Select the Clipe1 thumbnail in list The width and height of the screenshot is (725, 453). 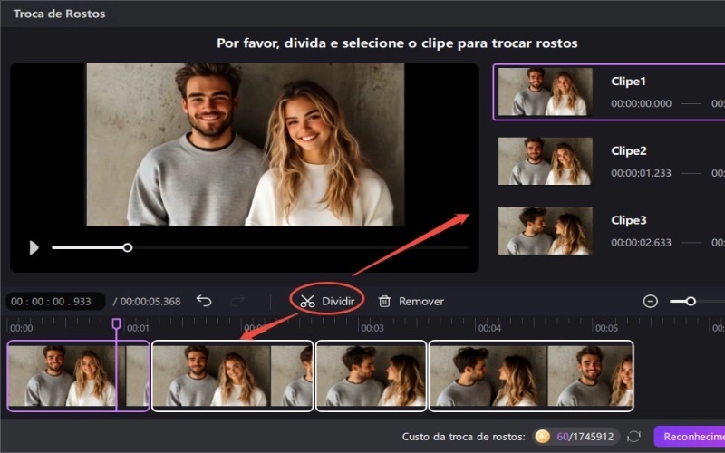point(546,92)
